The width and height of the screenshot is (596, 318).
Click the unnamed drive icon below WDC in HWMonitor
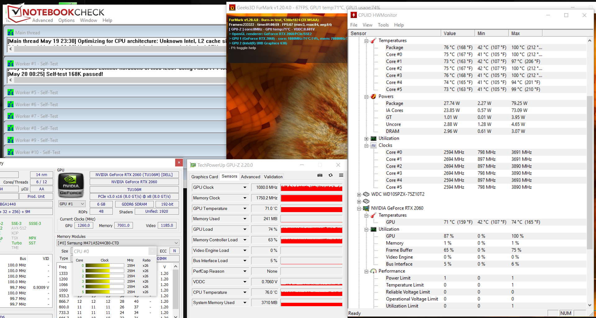366,201
